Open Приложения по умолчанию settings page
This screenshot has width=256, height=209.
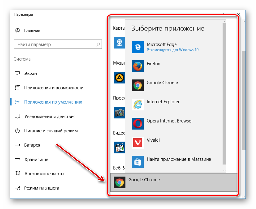(53, 102)
